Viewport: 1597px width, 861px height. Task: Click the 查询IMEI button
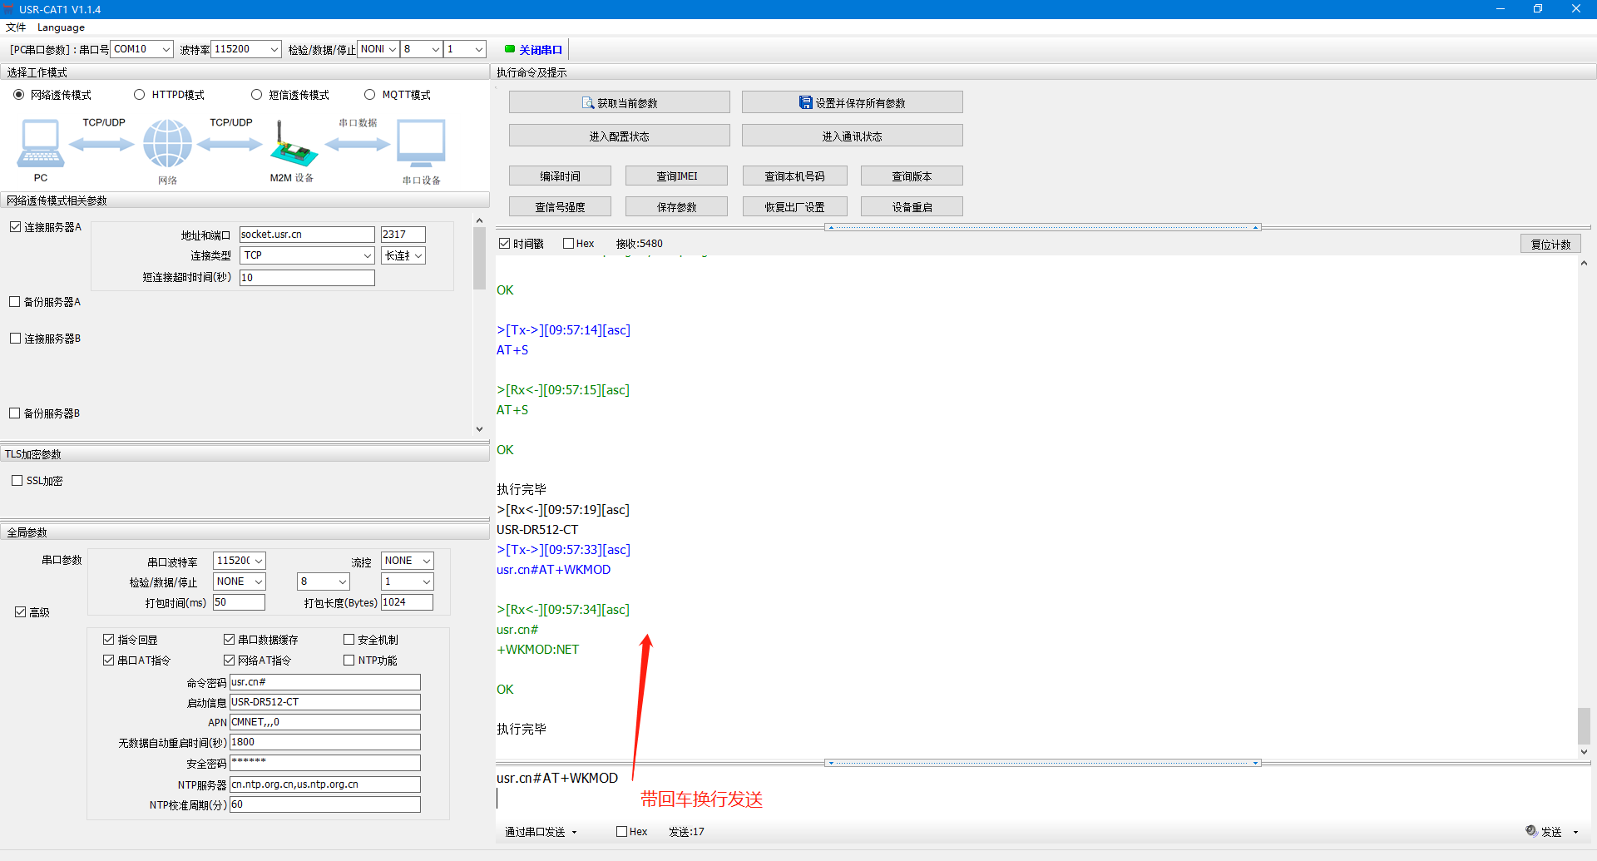click(x=676, y=176)
